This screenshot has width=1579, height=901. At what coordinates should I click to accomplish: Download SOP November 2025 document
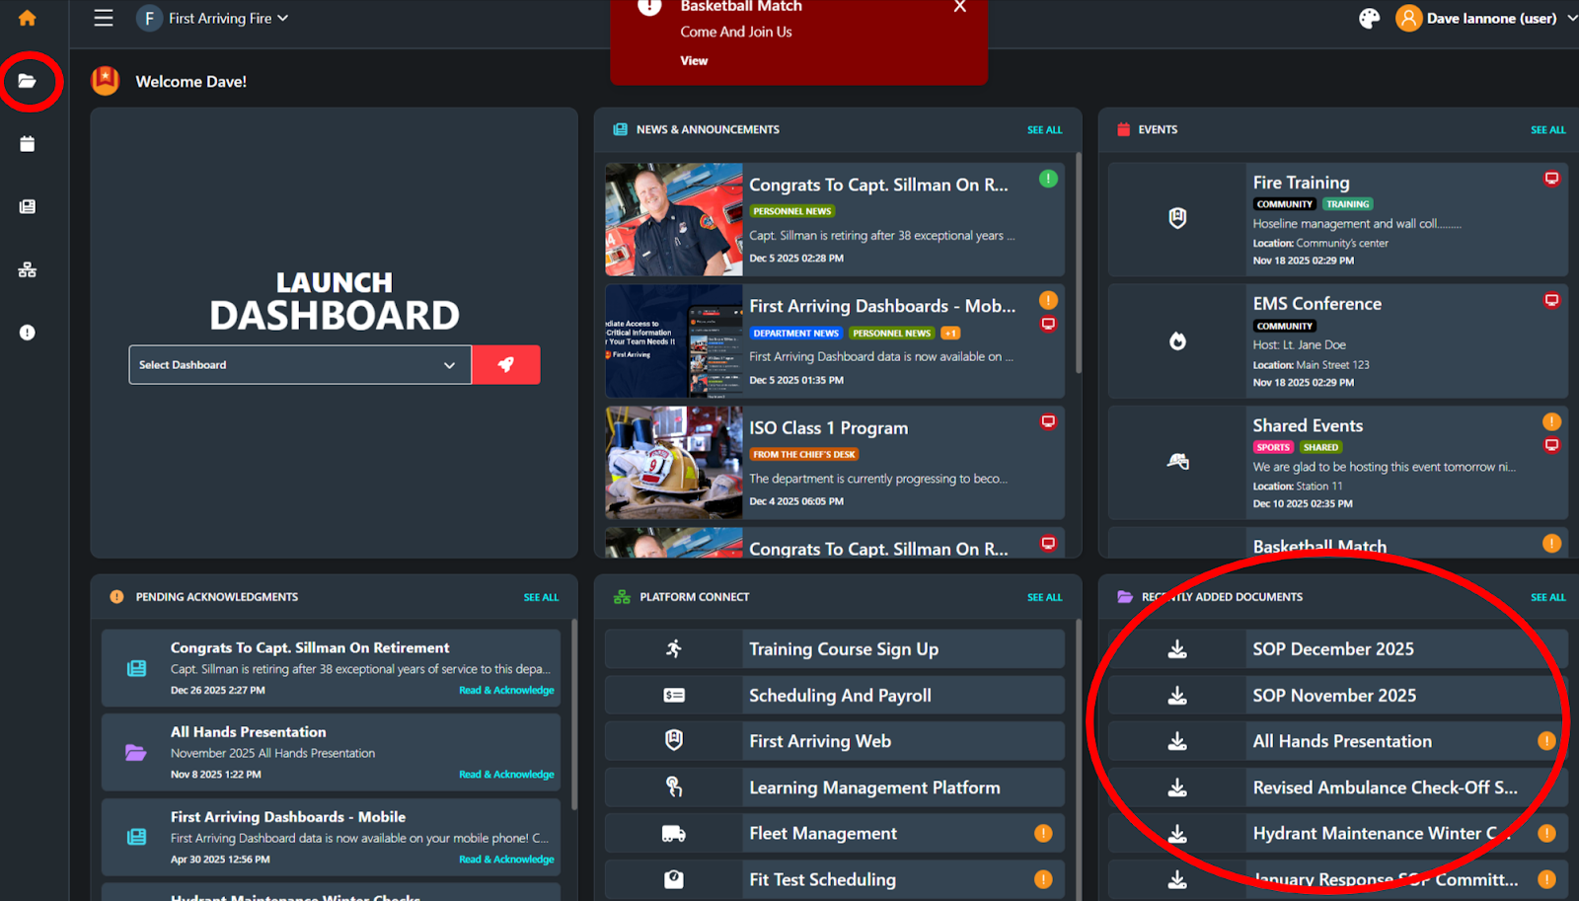[1177, 696]
